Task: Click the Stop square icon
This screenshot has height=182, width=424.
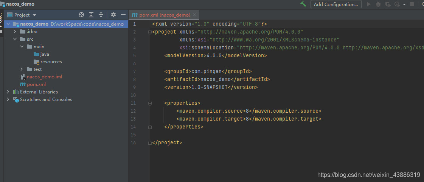Action: tap(412, 4)
